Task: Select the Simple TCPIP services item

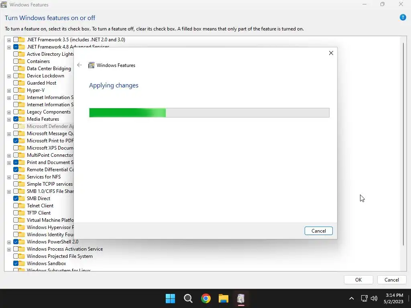Action: (49, 184)
